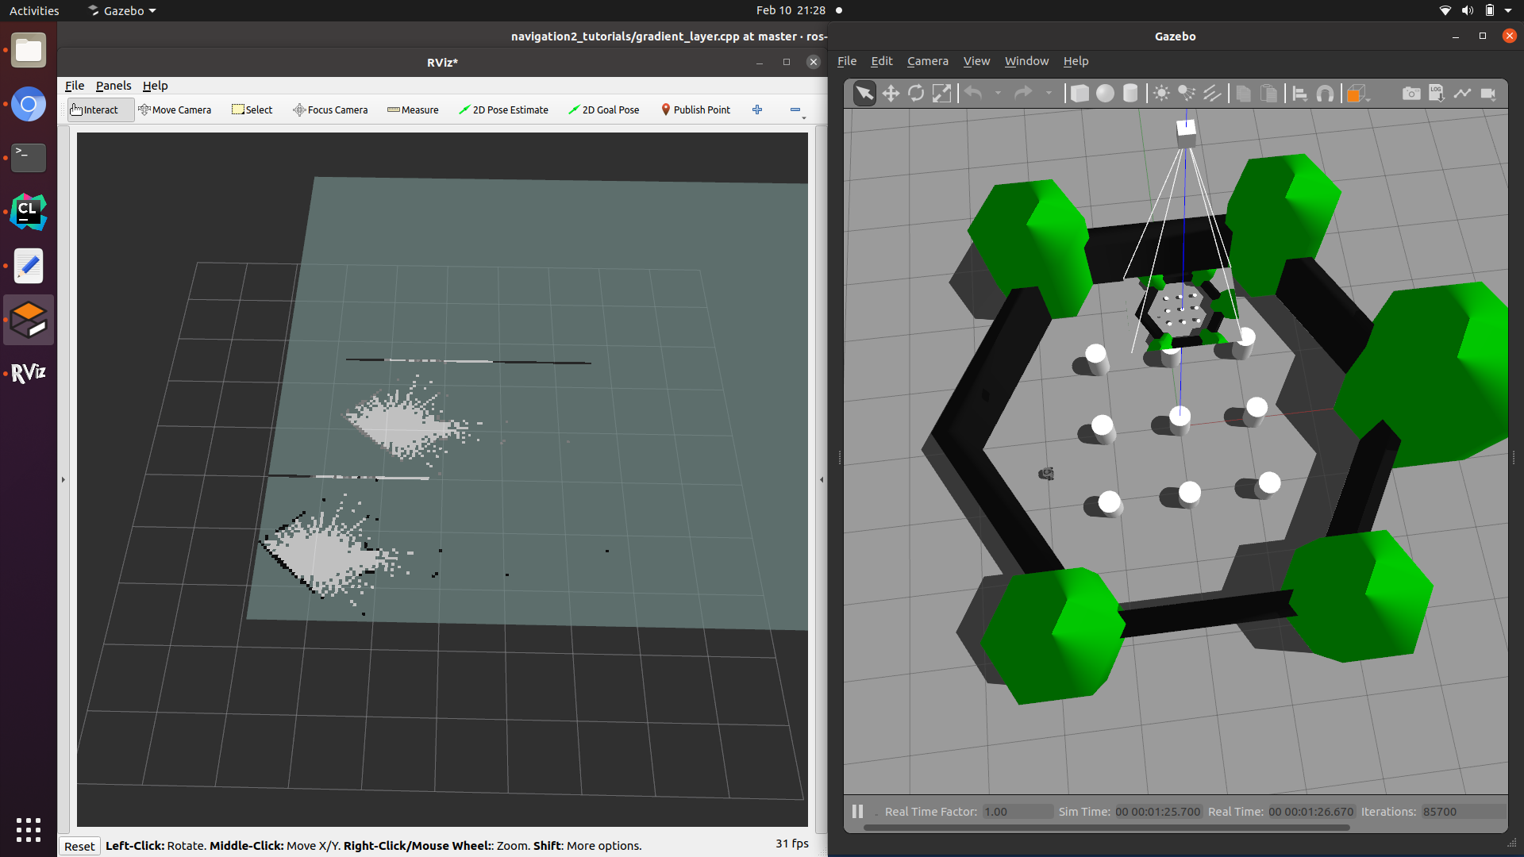
Task: Activate the selection arrow mode in Gazebo
Action: (x=864, y=93)
